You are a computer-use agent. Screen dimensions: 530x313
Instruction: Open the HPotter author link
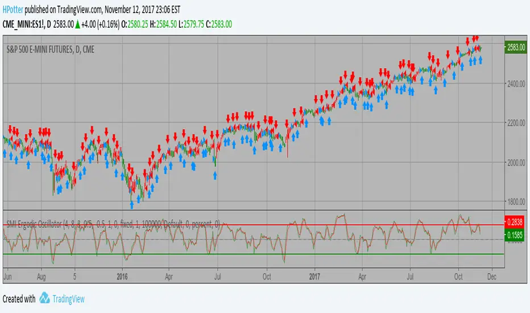click(x=13, y=10)
